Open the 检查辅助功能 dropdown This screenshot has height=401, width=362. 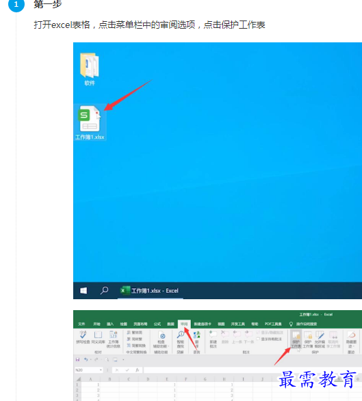pos(161,339)
